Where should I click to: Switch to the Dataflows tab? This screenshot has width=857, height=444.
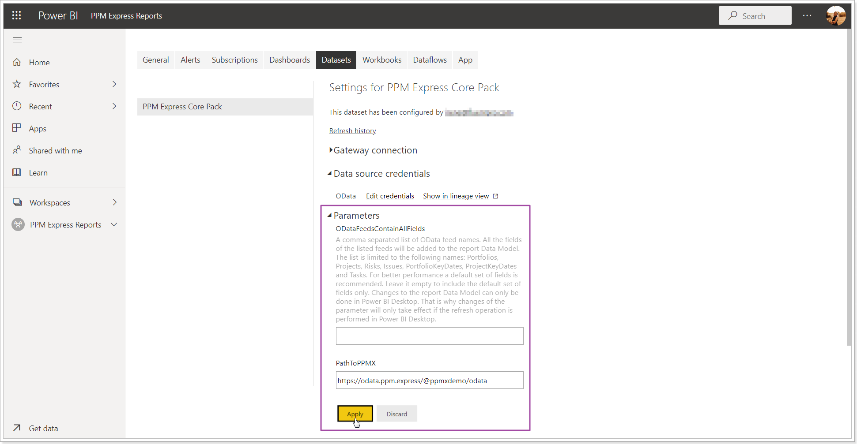click(x=430, y=60)
